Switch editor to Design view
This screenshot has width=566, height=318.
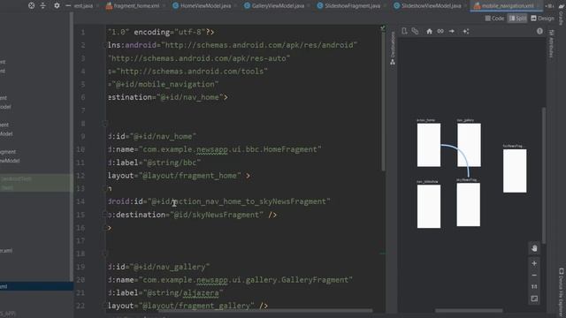tap(542, 19)
